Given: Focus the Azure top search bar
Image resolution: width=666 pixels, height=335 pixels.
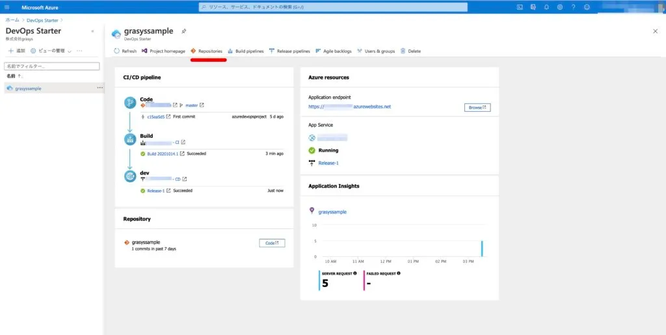Looking at the screenshot, I should point(333,7).
